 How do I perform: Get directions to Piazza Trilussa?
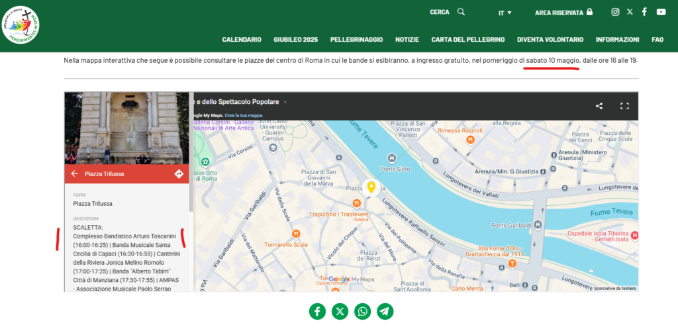click(179, 174)
